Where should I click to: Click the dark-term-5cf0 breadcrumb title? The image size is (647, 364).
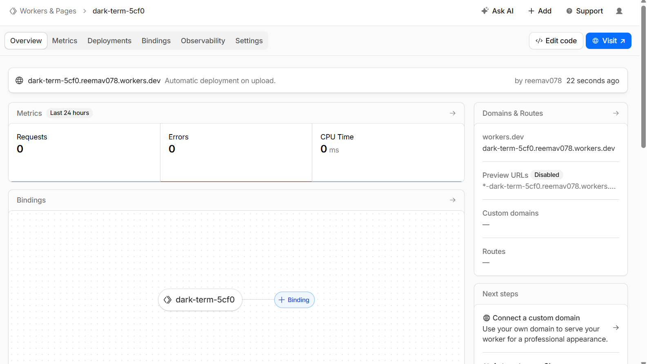coord(118,11)
